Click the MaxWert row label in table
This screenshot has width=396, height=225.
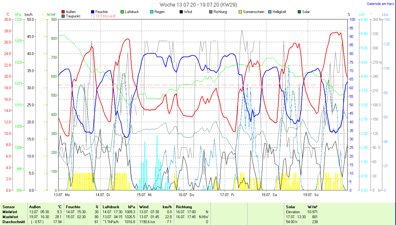[10, 217]
